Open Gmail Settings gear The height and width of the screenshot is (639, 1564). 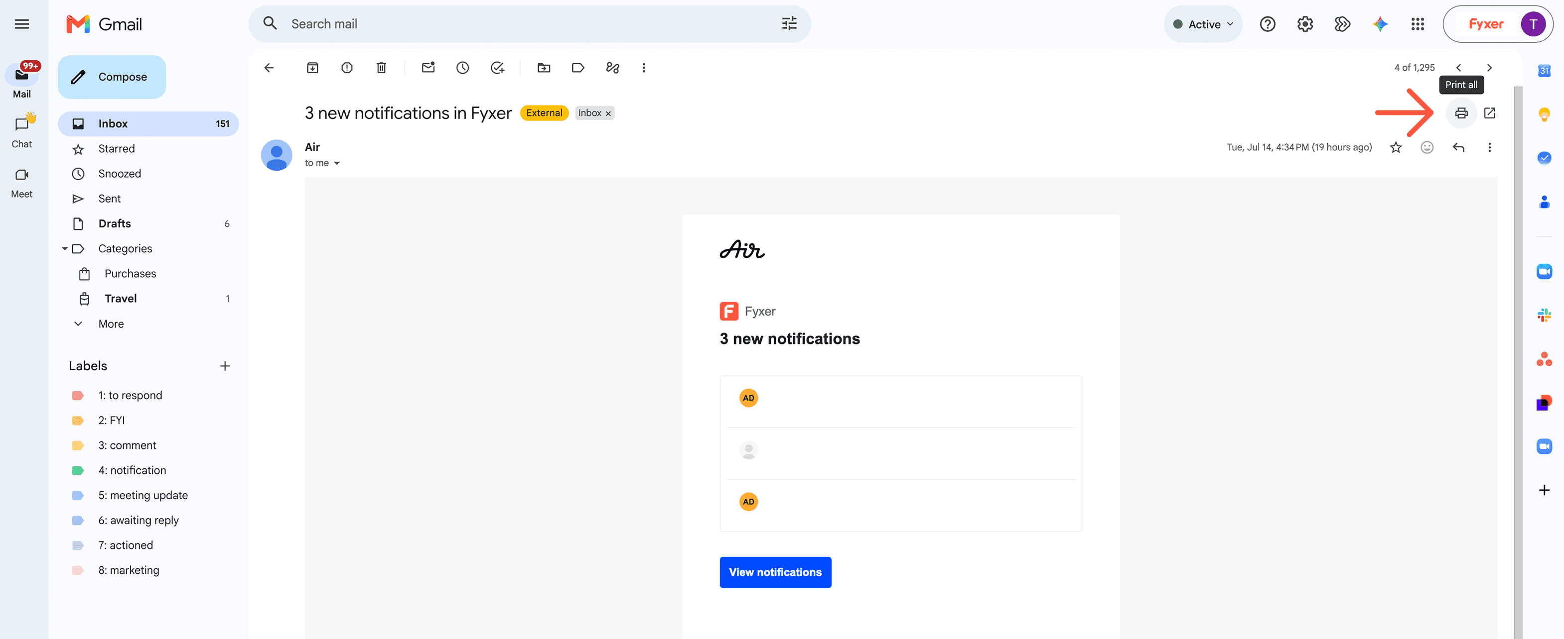(1305, 24)
